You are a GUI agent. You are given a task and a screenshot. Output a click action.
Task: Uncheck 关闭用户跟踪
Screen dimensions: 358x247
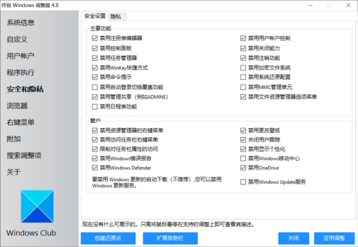(243, 140)
